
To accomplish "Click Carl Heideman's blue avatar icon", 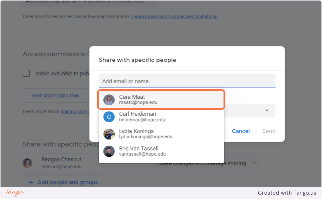I will (109, 117).
